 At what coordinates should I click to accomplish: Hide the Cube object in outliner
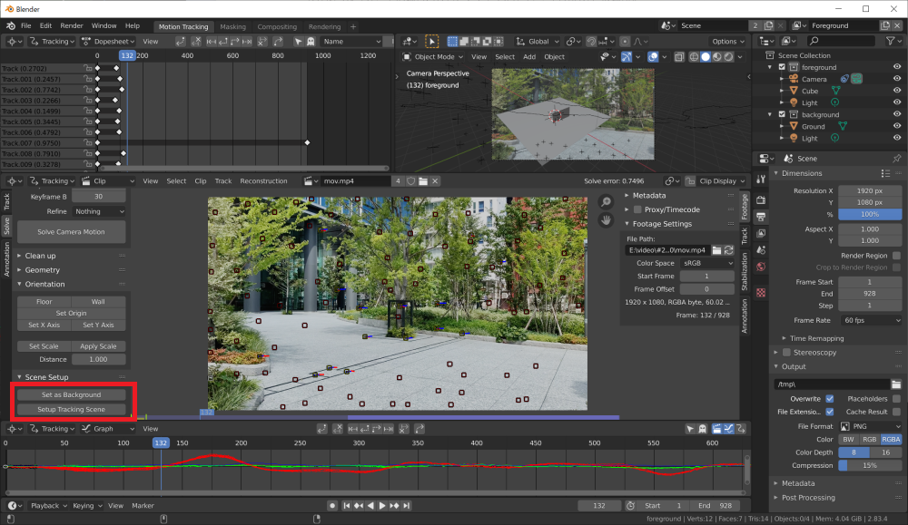[897, 91]
